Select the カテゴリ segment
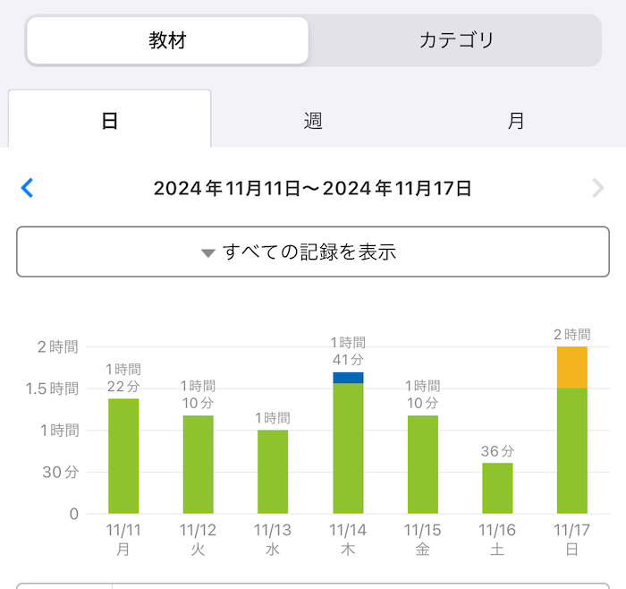Screen dimensions: 626x589 pyautogui.click(x=456, y=40)
